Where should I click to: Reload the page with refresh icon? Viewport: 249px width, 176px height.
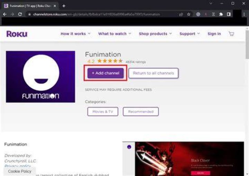(x=20, y=14)
